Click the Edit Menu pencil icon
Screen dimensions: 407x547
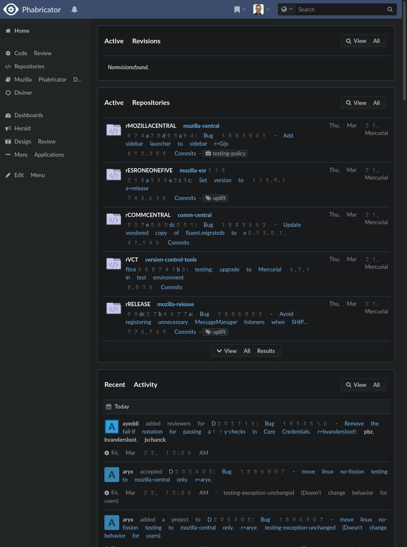tap(8, 175)
